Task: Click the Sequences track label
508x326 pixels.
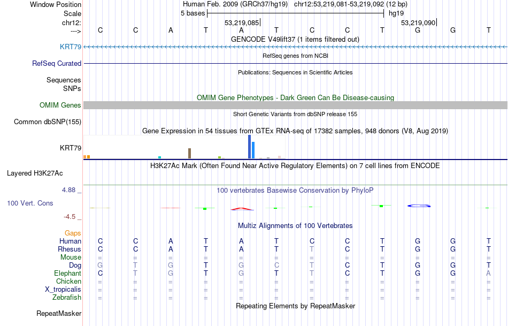Action: click(64, 80)
